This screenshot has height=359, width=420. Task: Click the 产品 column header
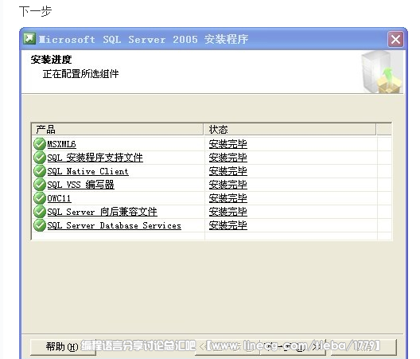click(x=118, y=130)
